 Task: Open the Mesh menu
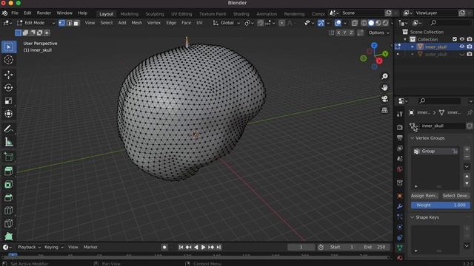click(136, 23)
